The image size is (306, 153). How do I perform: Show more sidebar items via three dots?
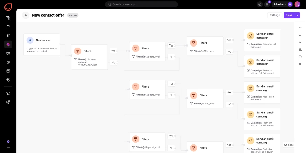[x=8, y=111]
